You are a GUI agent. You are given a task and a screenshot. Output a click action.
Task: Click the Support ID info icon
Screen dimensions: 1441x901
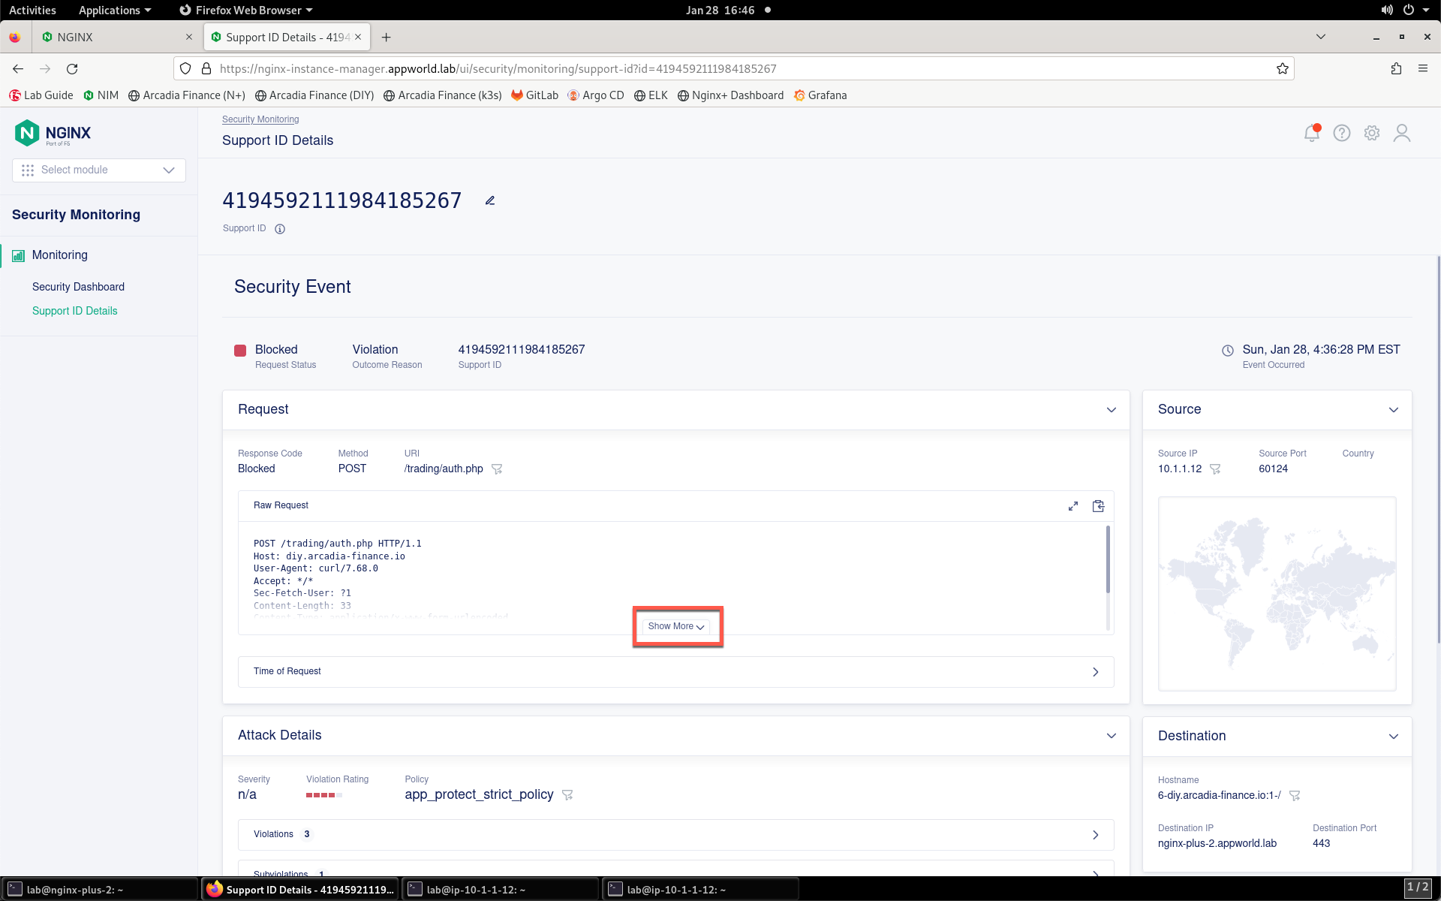point(280,229)
